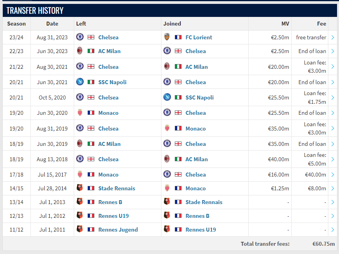The width and height of the screenshot is (339, 254).
Task: Open the chevron for the €8.00m transfer row
Action: pos(333,188)
